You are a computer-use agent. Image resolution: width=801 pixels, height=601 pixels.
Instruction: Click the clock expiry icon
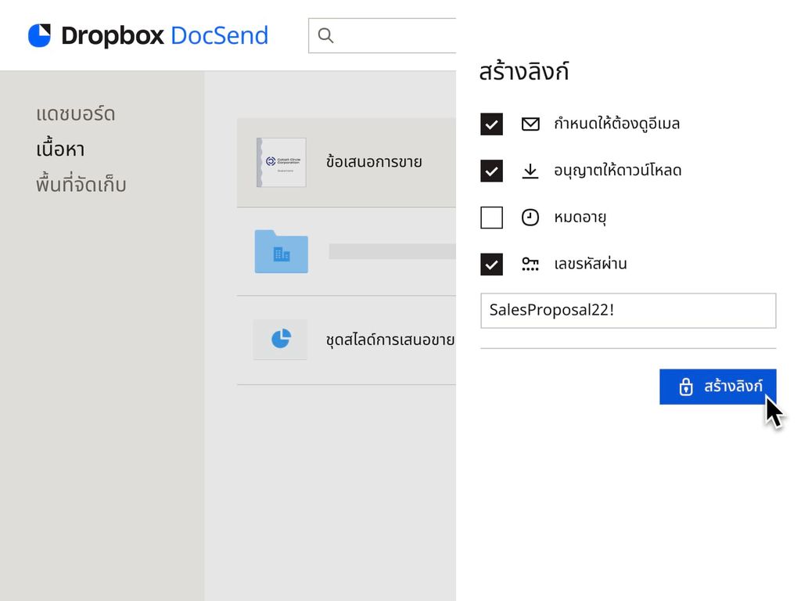click(x=530, y=217)
